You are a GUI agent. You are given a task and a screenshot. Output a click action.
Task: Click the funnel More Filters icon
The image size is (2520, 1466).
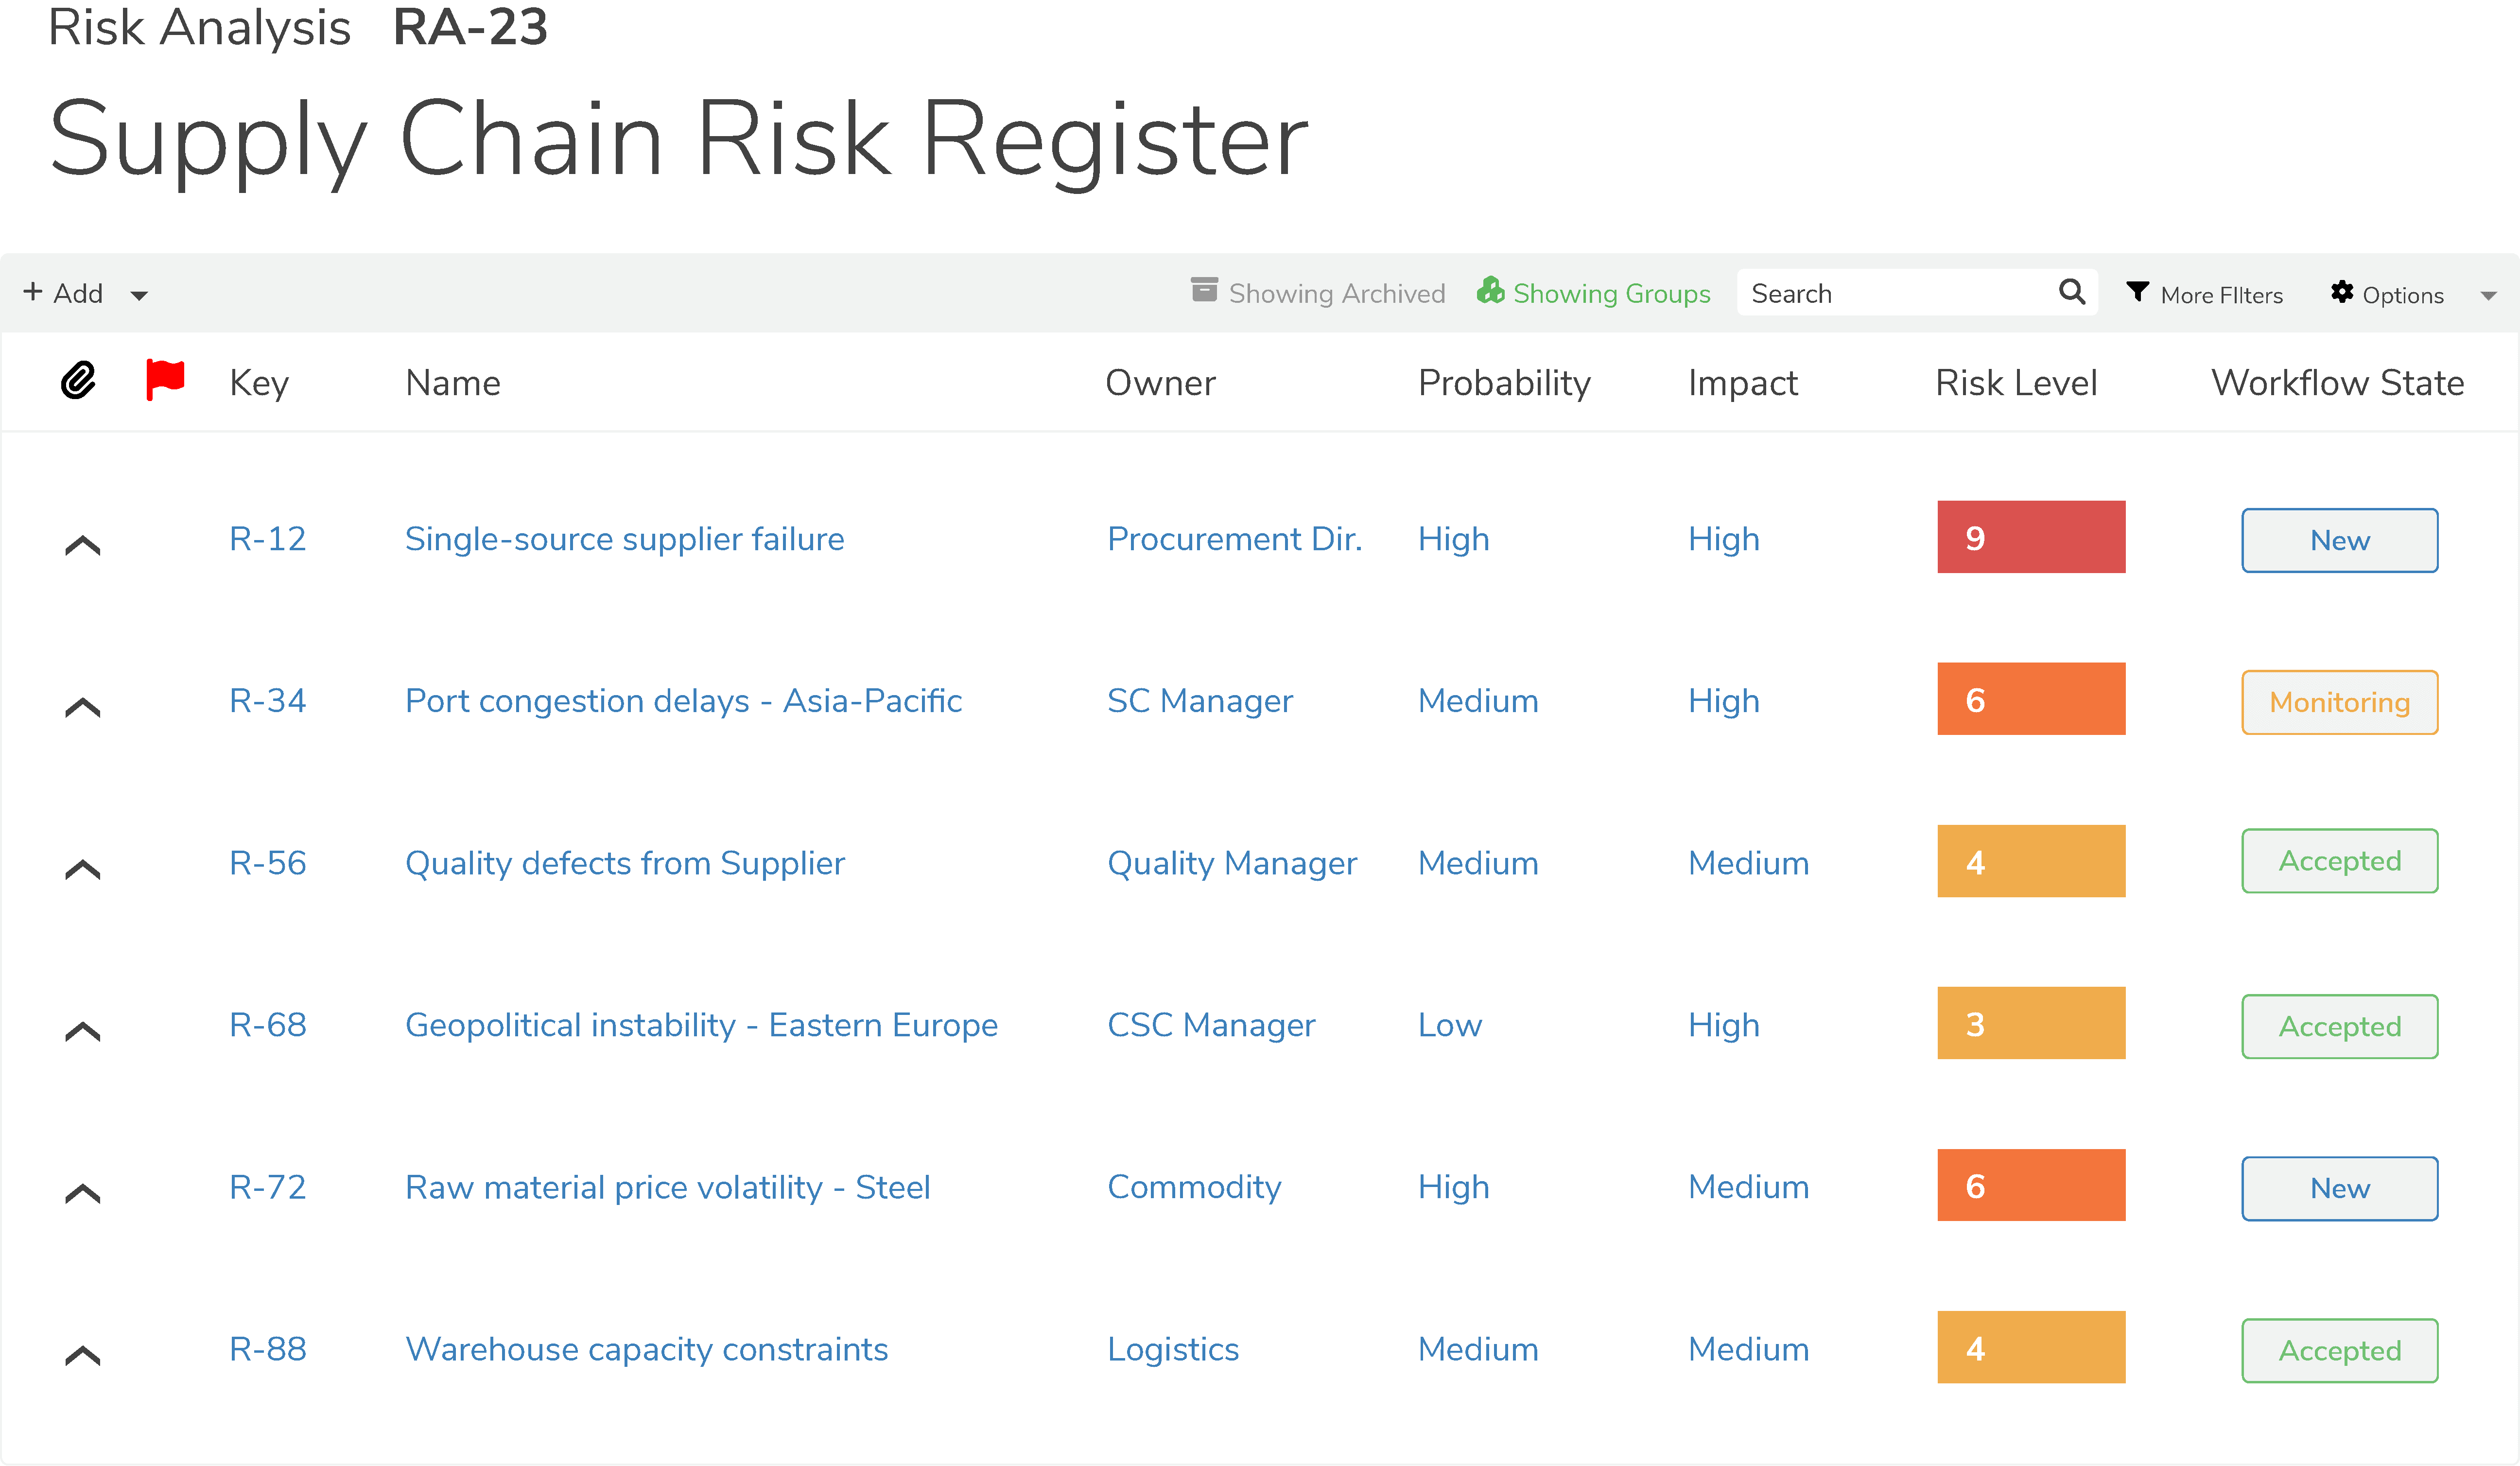click(2137, 292)
